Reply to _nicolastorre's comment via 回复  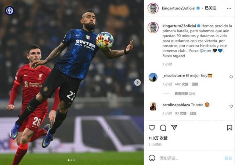[195, 84]
